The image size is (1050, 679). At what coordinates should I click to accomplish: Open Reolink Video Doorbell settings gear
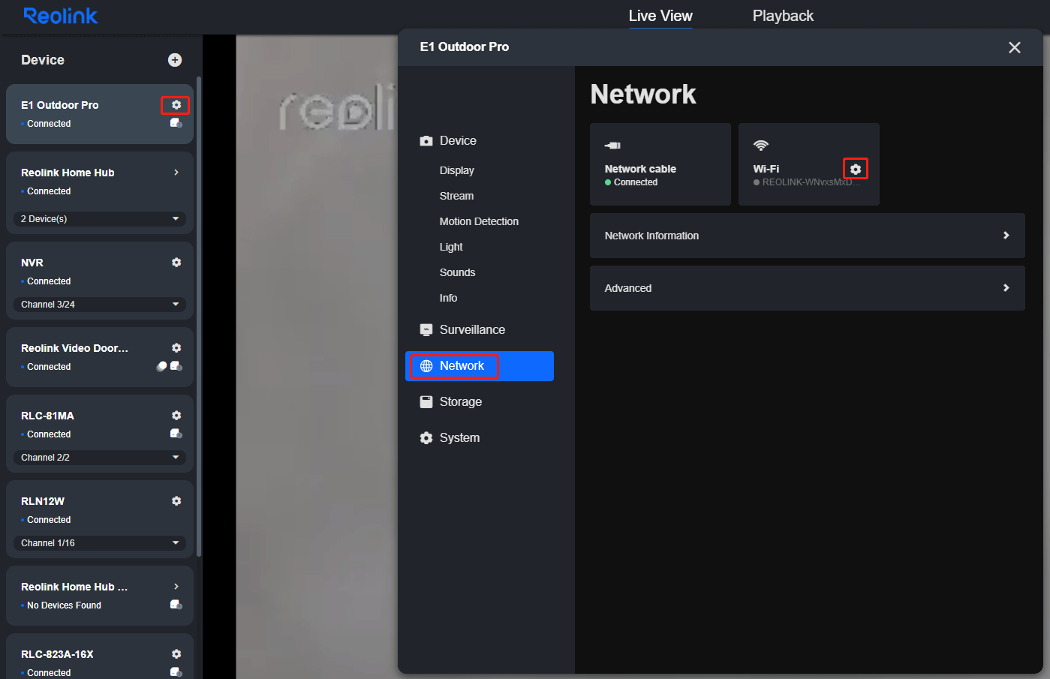(x=176, y=348)
